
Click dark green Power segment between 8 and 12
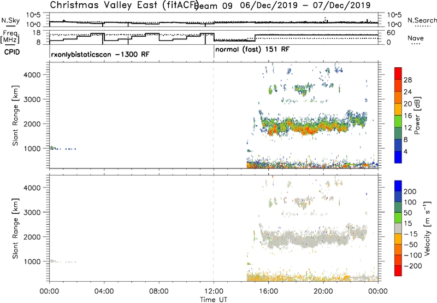pyautogui.click(x=398, y=133)
